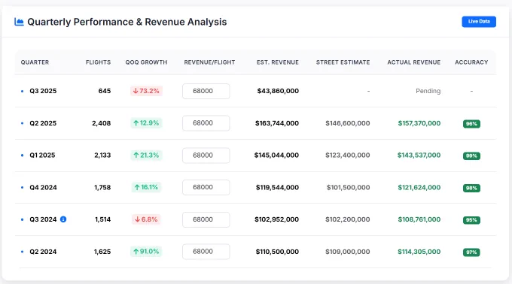
Task: Select the Q4 2024 quarter label
Action: coord(43,187)
